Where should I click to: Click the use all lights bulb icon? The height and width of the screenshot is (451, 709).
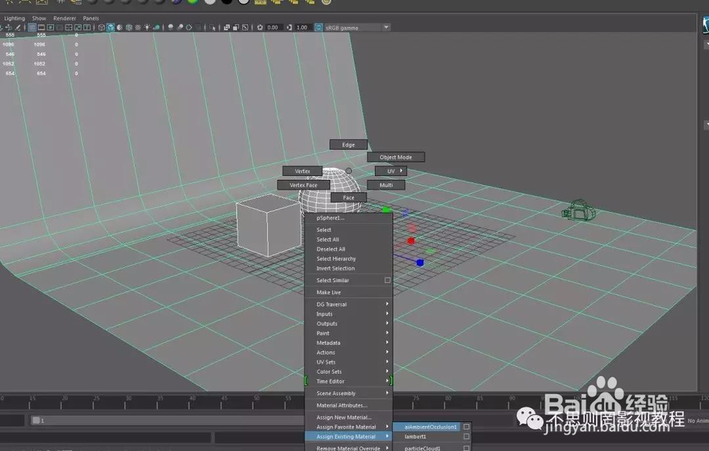coord(147,28)
